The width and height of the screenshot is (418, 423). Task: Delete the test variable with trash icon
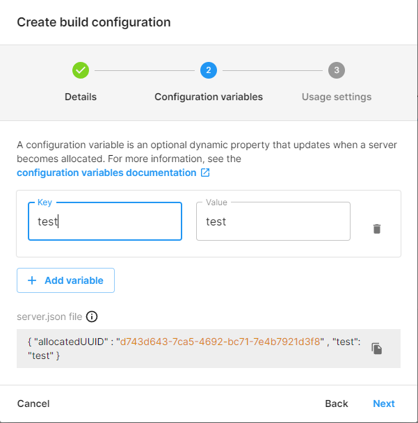377,229
